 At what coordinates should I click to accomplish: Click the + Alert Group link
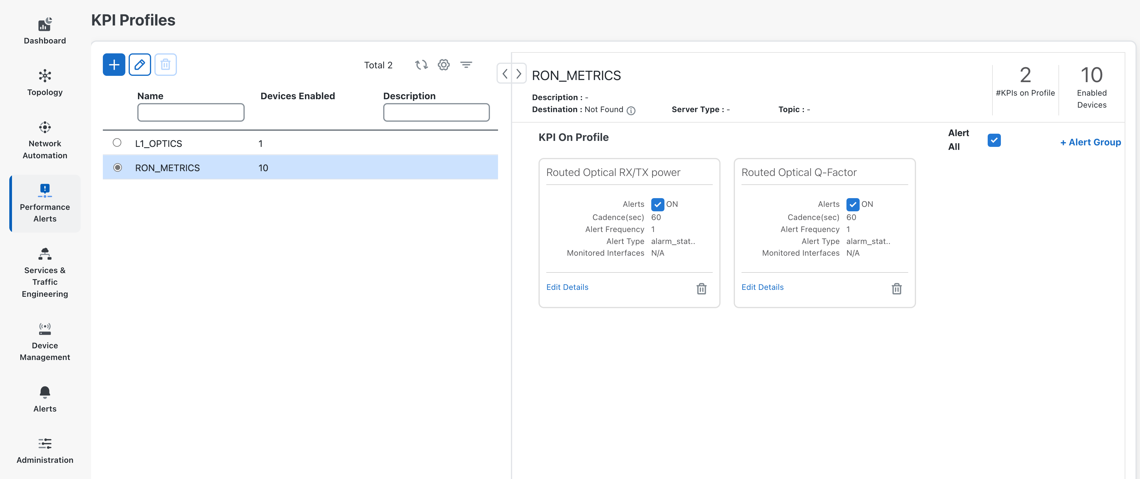(x=1090, y=142)
